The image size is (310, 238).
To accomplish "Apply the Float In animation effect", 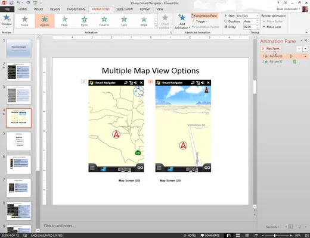I will 104,21.
